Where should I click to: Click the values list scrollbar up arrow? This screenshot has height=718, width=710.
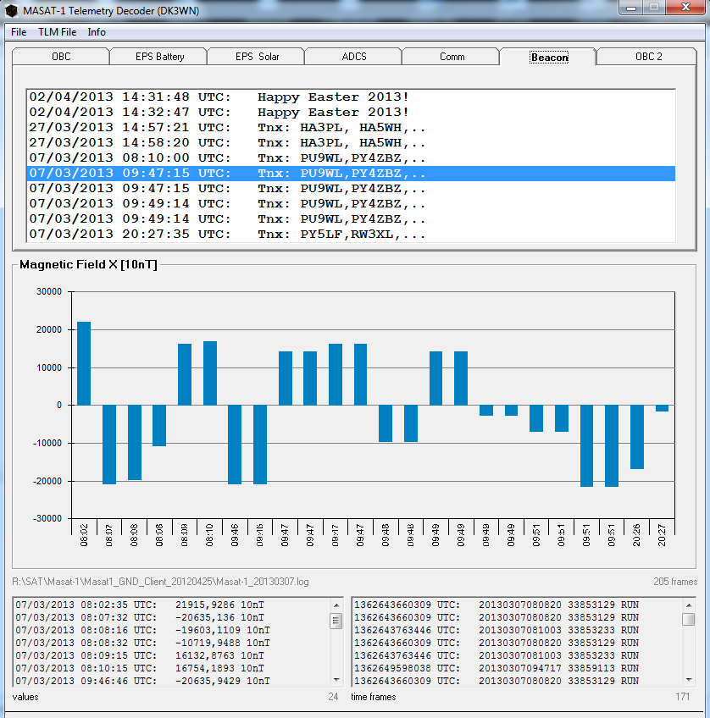pyautogui.click(x=336, y=605)
